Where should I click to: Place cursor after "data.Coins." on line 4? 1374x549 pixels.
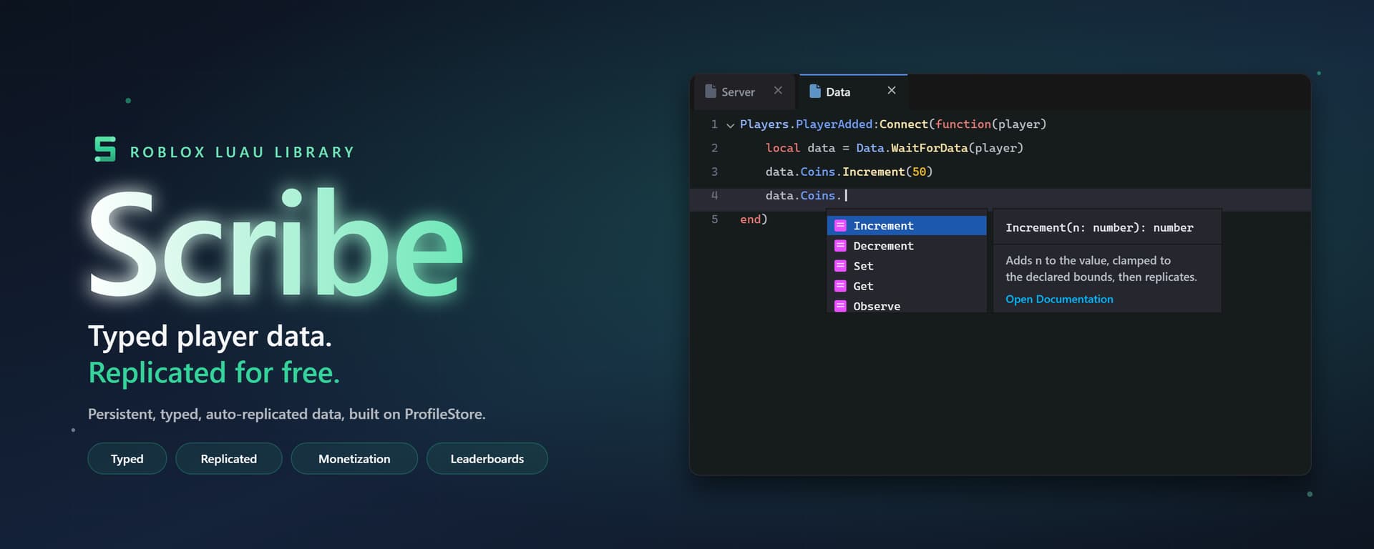pos(845,195)
